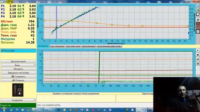Click the Viber taskbar icon
Image resolution: width=200 pixels, height=112 pixels.
click(x=110, y=110)
